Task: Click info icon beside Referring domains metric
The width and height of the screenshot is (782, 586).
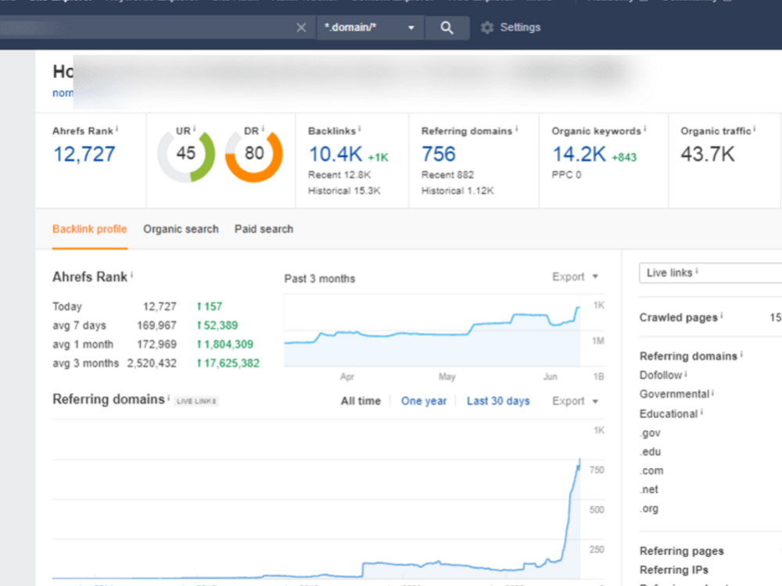Action: 517,129
